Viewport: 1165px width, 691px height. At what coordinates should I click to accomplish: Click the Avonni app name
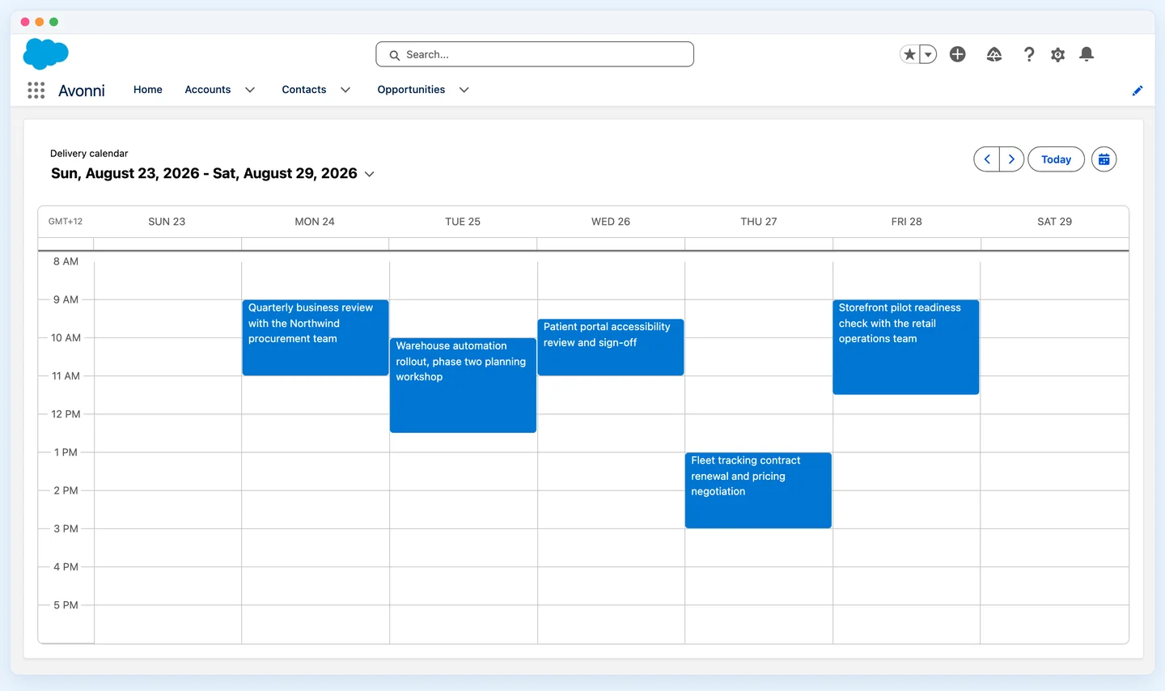tap(82, 91)
